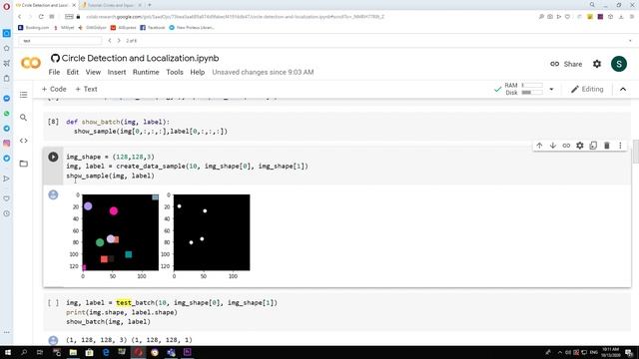
Task: Open more cell actions menu
Action: 620,146
